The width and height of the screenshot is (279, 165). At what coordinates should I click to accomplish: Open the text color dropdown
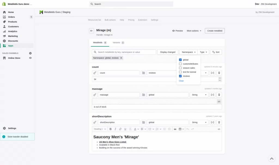[136, 129]
